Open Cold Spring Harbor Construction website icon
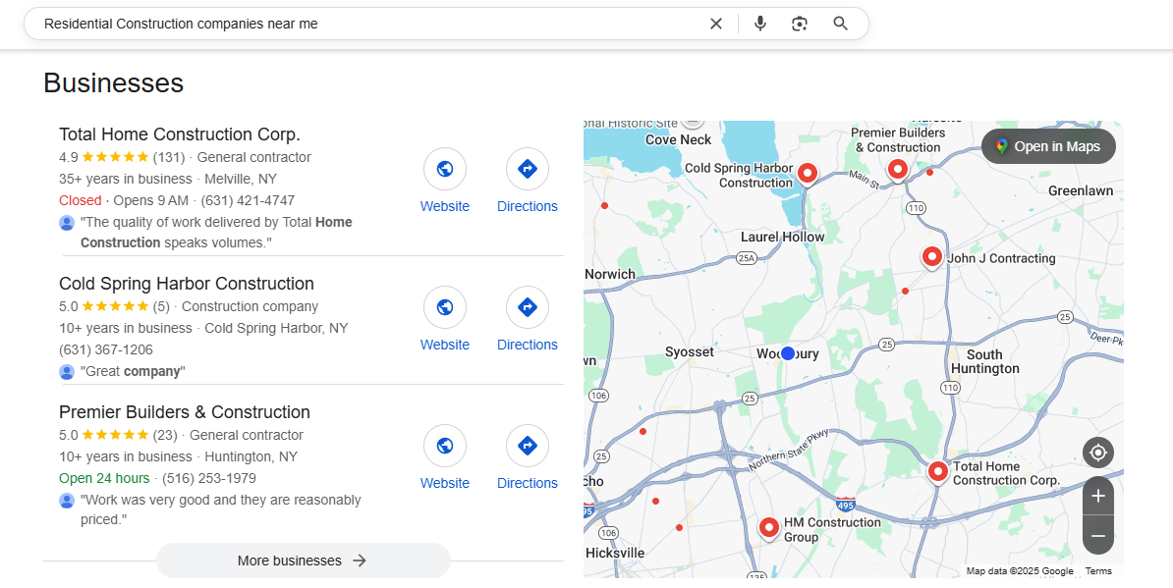1173x588 pixels. point(445,307)
